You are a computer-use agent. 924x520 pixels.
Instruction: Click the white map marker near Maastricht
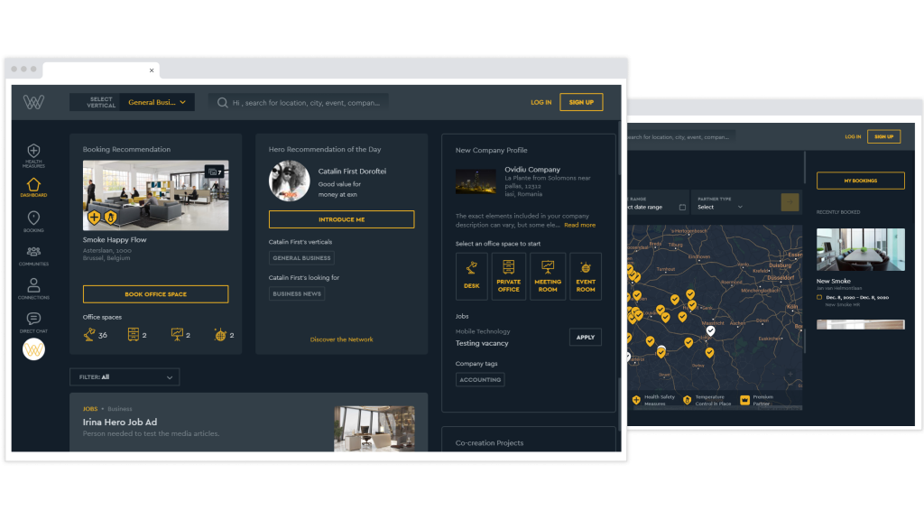click(711, 330)
